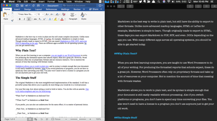Screen dimensions: 217x121
Task: Switch to the Insert ribbon tab
Action: 17,9
